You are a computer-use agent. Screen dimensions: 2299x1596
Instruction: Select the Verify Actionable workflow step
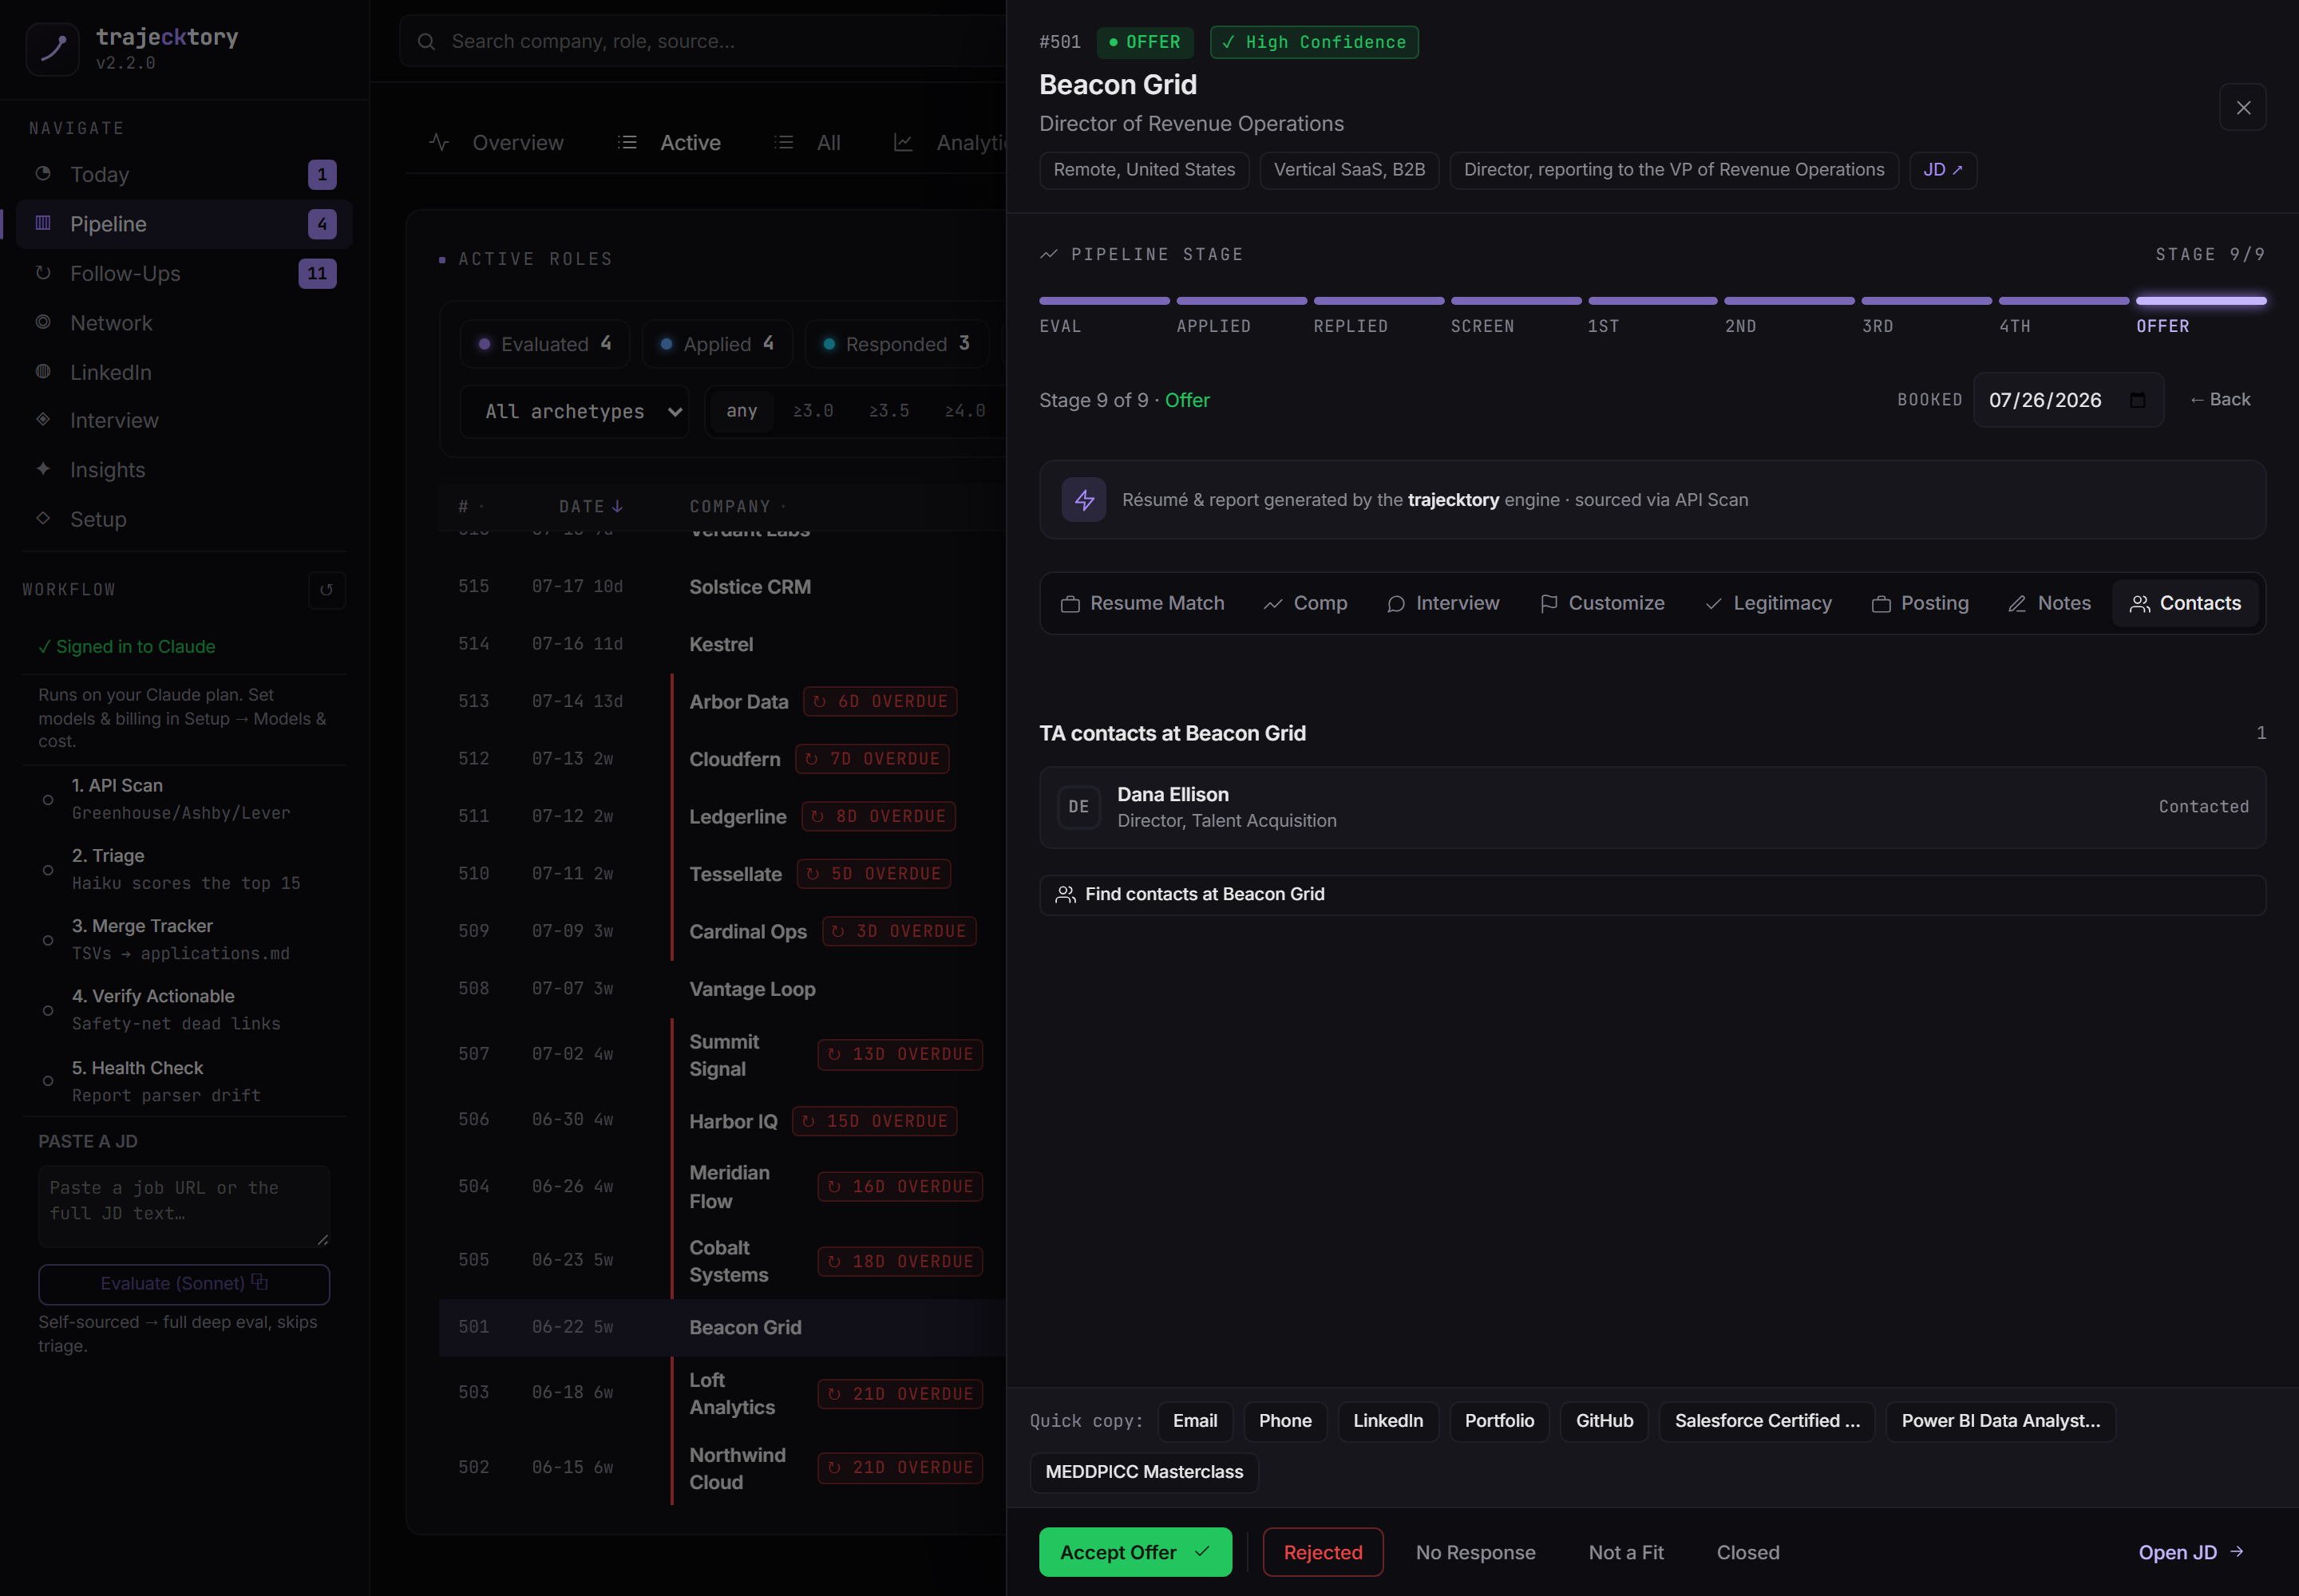coord(184,1009)
